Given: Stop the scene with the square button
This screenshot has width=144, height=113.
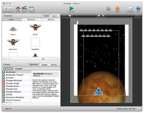Looking at the screenshot, I should pos(99,16).
